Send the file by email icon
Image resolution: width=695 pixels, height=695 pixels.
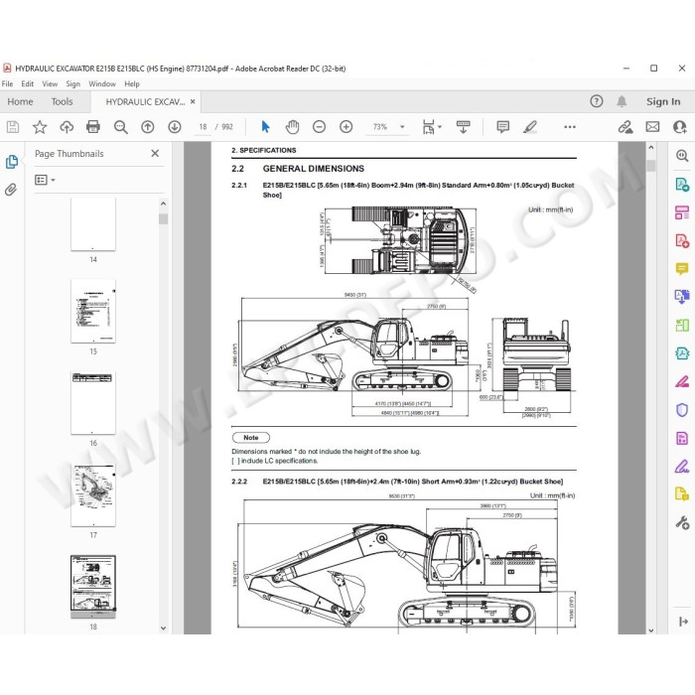pos(652,127)
